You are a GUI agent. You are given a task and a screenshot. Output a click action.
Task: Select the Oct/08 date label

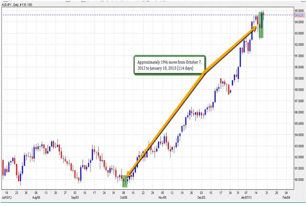pos(123,197)
